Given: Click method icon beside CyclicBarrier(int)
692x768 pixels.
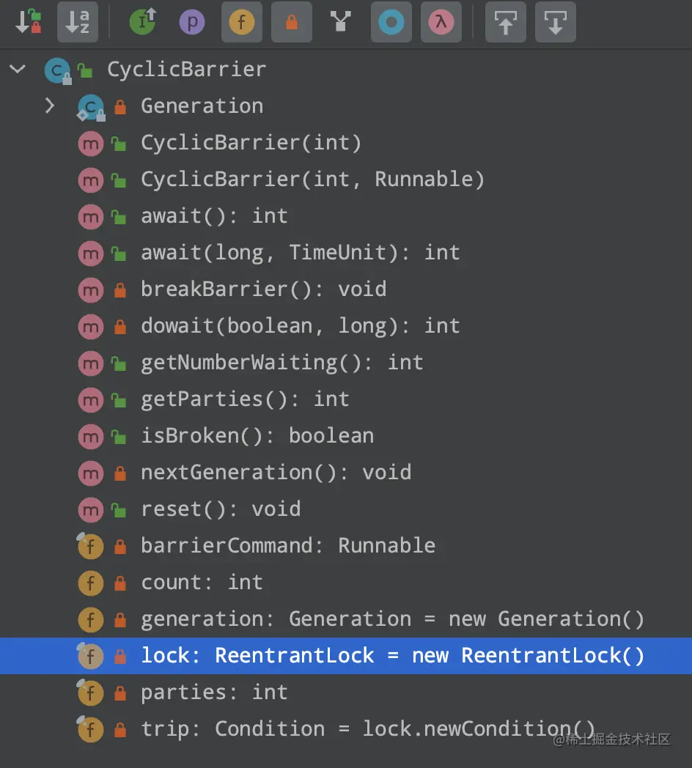Looking at the screenshot, I should tap(91, 144).
